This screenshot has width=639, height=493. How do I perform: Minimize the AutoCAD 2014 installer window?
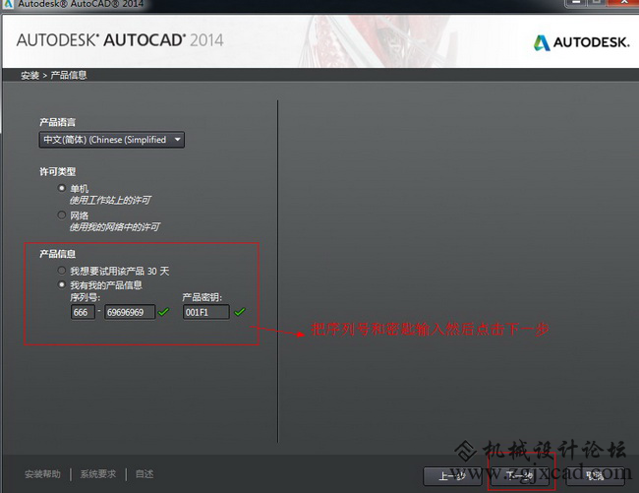coord(576,3)
